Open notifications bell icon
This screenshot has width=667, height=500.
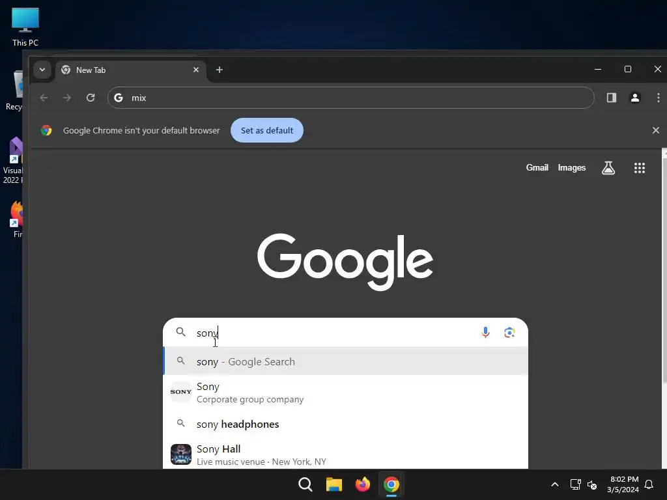tap(649, 484)
